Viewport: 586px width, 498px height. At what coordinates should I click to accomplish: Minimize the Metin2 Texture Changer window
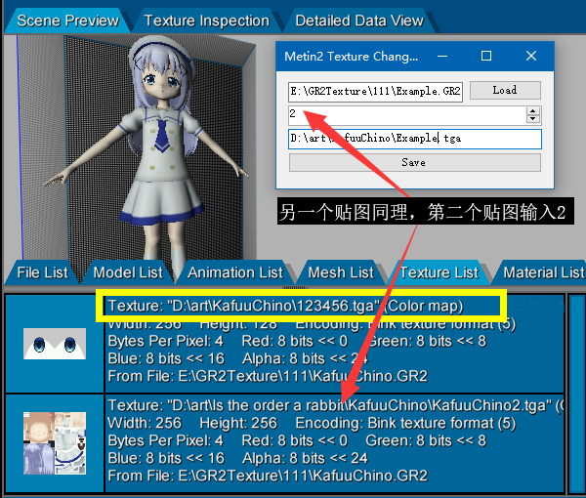[442, 56]
